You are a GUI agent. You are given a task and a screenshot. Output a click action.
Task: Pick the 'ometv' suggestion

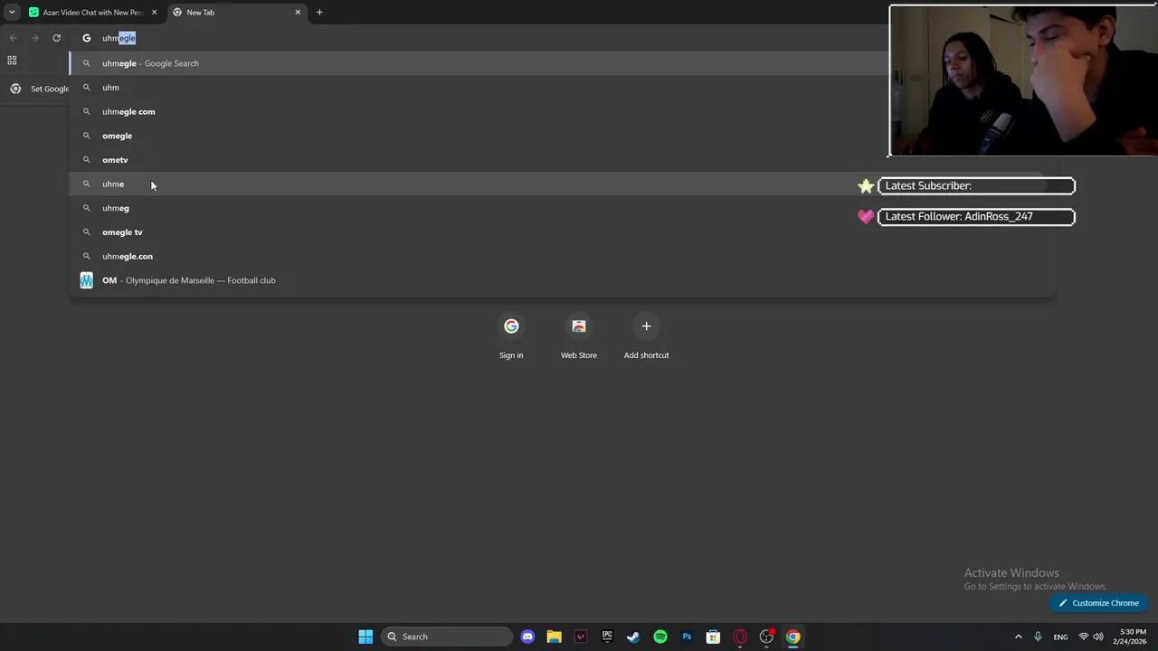pos(562,160)
